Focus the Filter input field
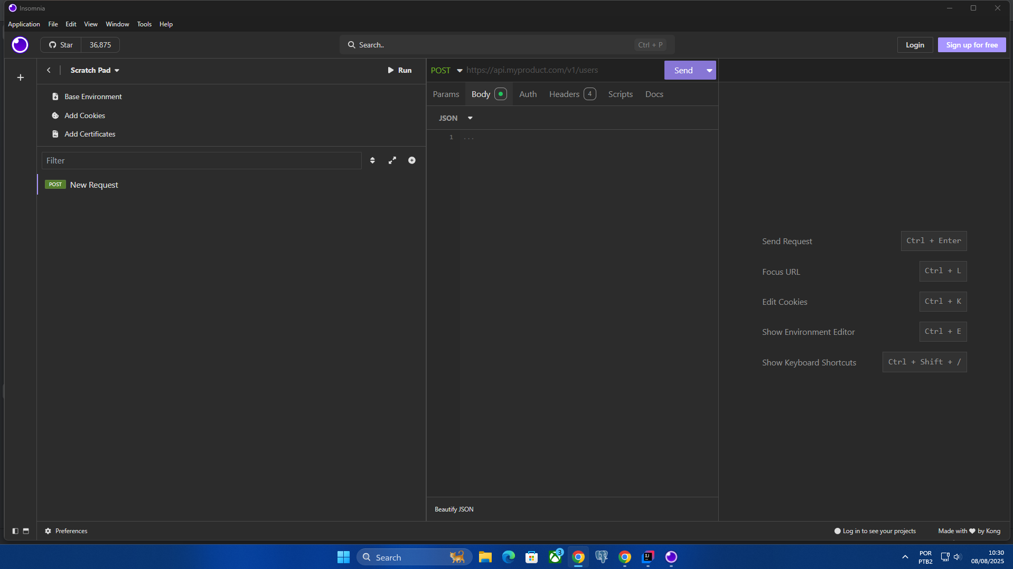This screenshot has height=569, width=1013. (202, 160)
